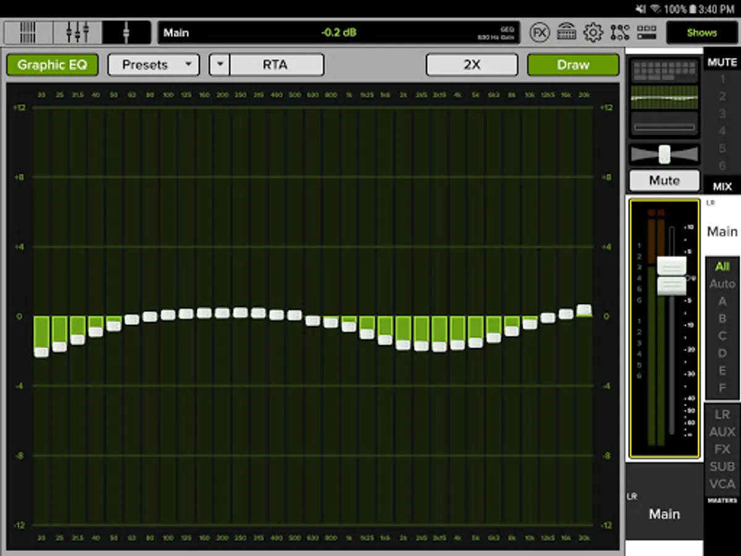The width and height of the screenshot is (741, 556).
Task: Click the 4k EQ band slider
Action: [x=458, y=345]
